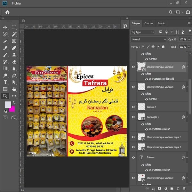This screenshot has height=192, width=192.
Task: Select the Magic Wand tool
Action: [x=14, y=34]
